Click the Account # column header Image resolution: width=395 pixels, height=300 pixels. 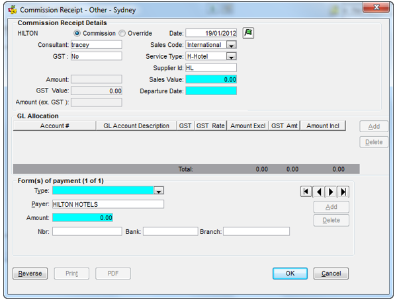coord(54,126)
